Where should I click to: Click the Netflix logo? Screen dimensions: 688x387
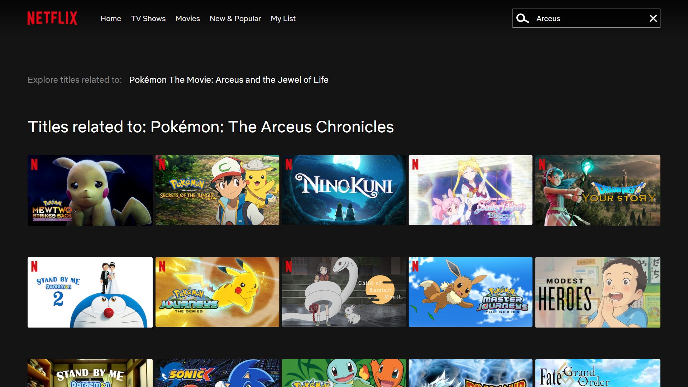(52, 18)
